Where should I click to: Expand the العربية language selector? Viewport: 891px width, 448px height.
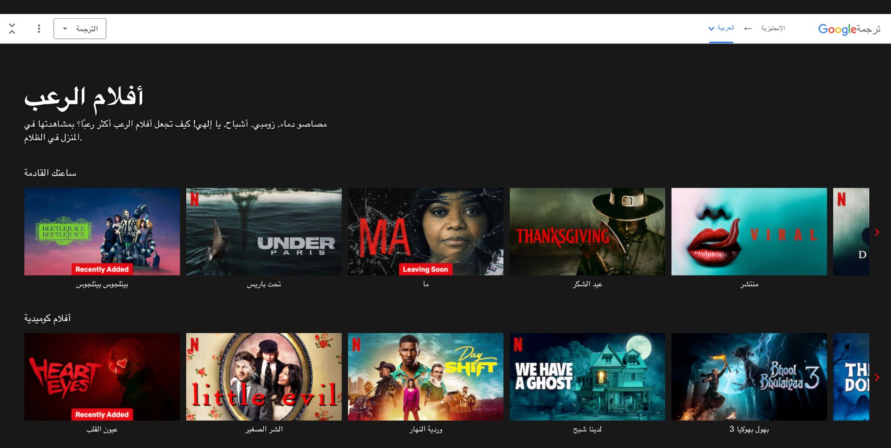[721, 28]
